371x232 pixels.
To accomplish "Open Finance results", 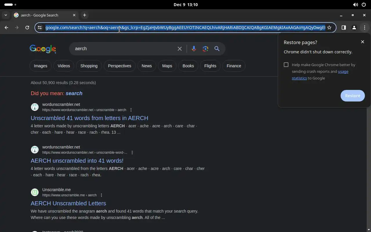I will click(234, 66).
